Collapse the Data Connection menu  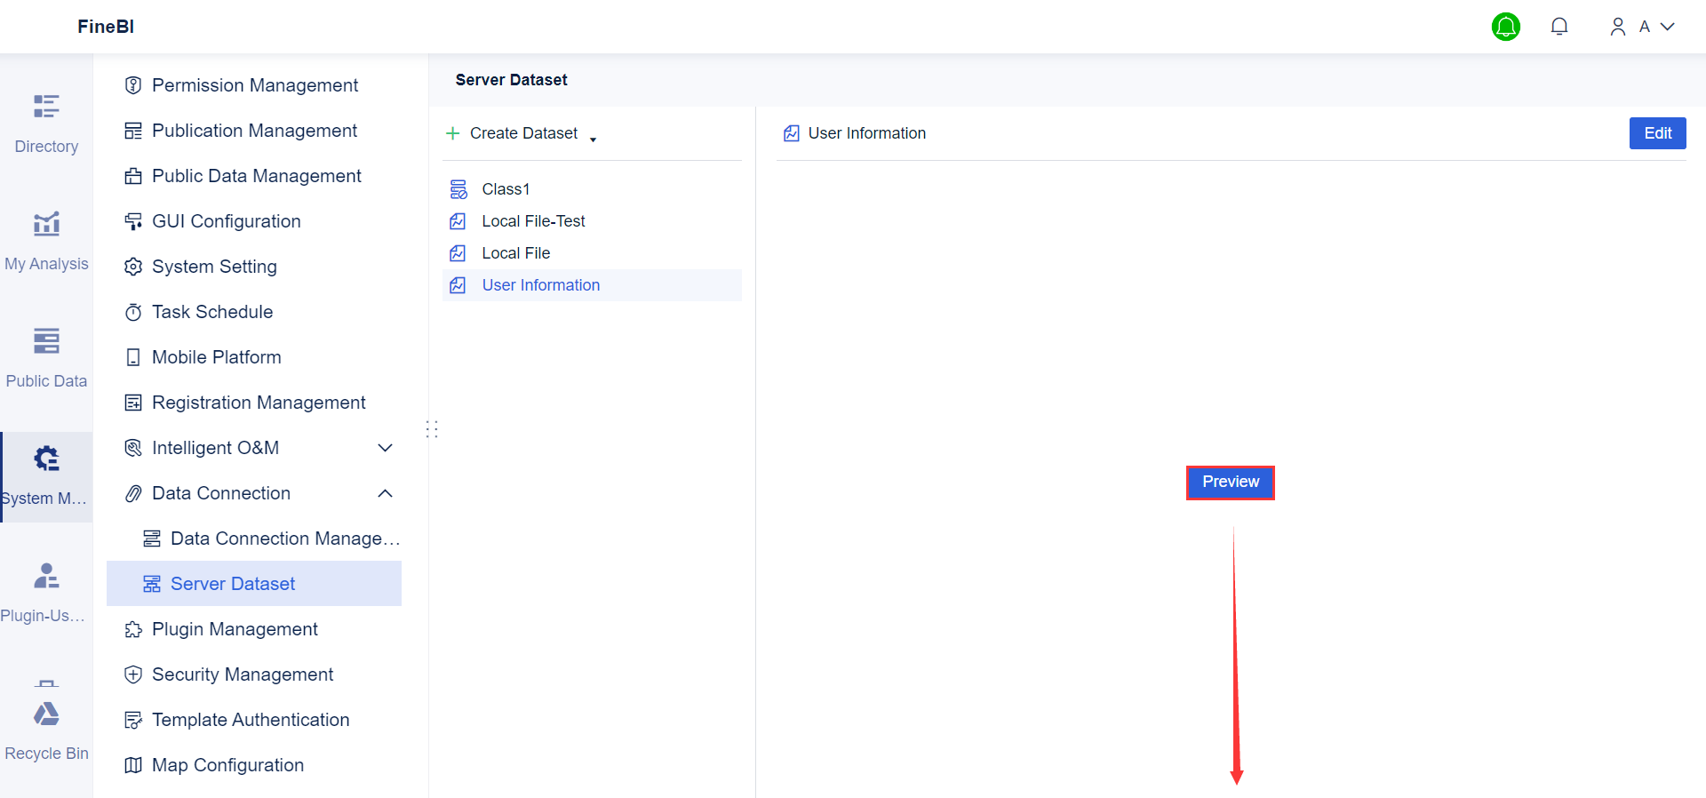(x=385, y=493)
